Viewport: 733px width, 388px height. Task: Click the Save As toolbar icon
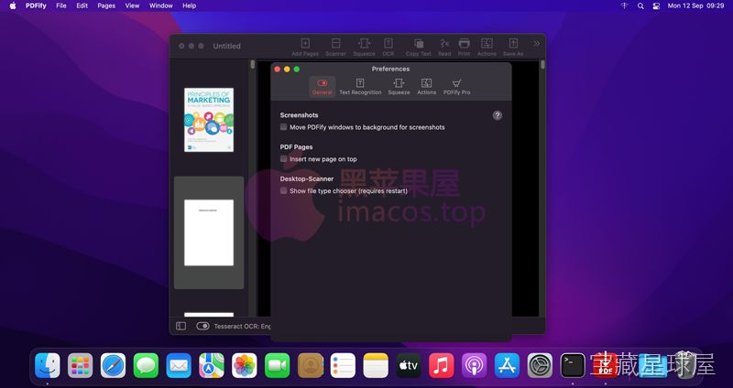click(x=513, y=48)
